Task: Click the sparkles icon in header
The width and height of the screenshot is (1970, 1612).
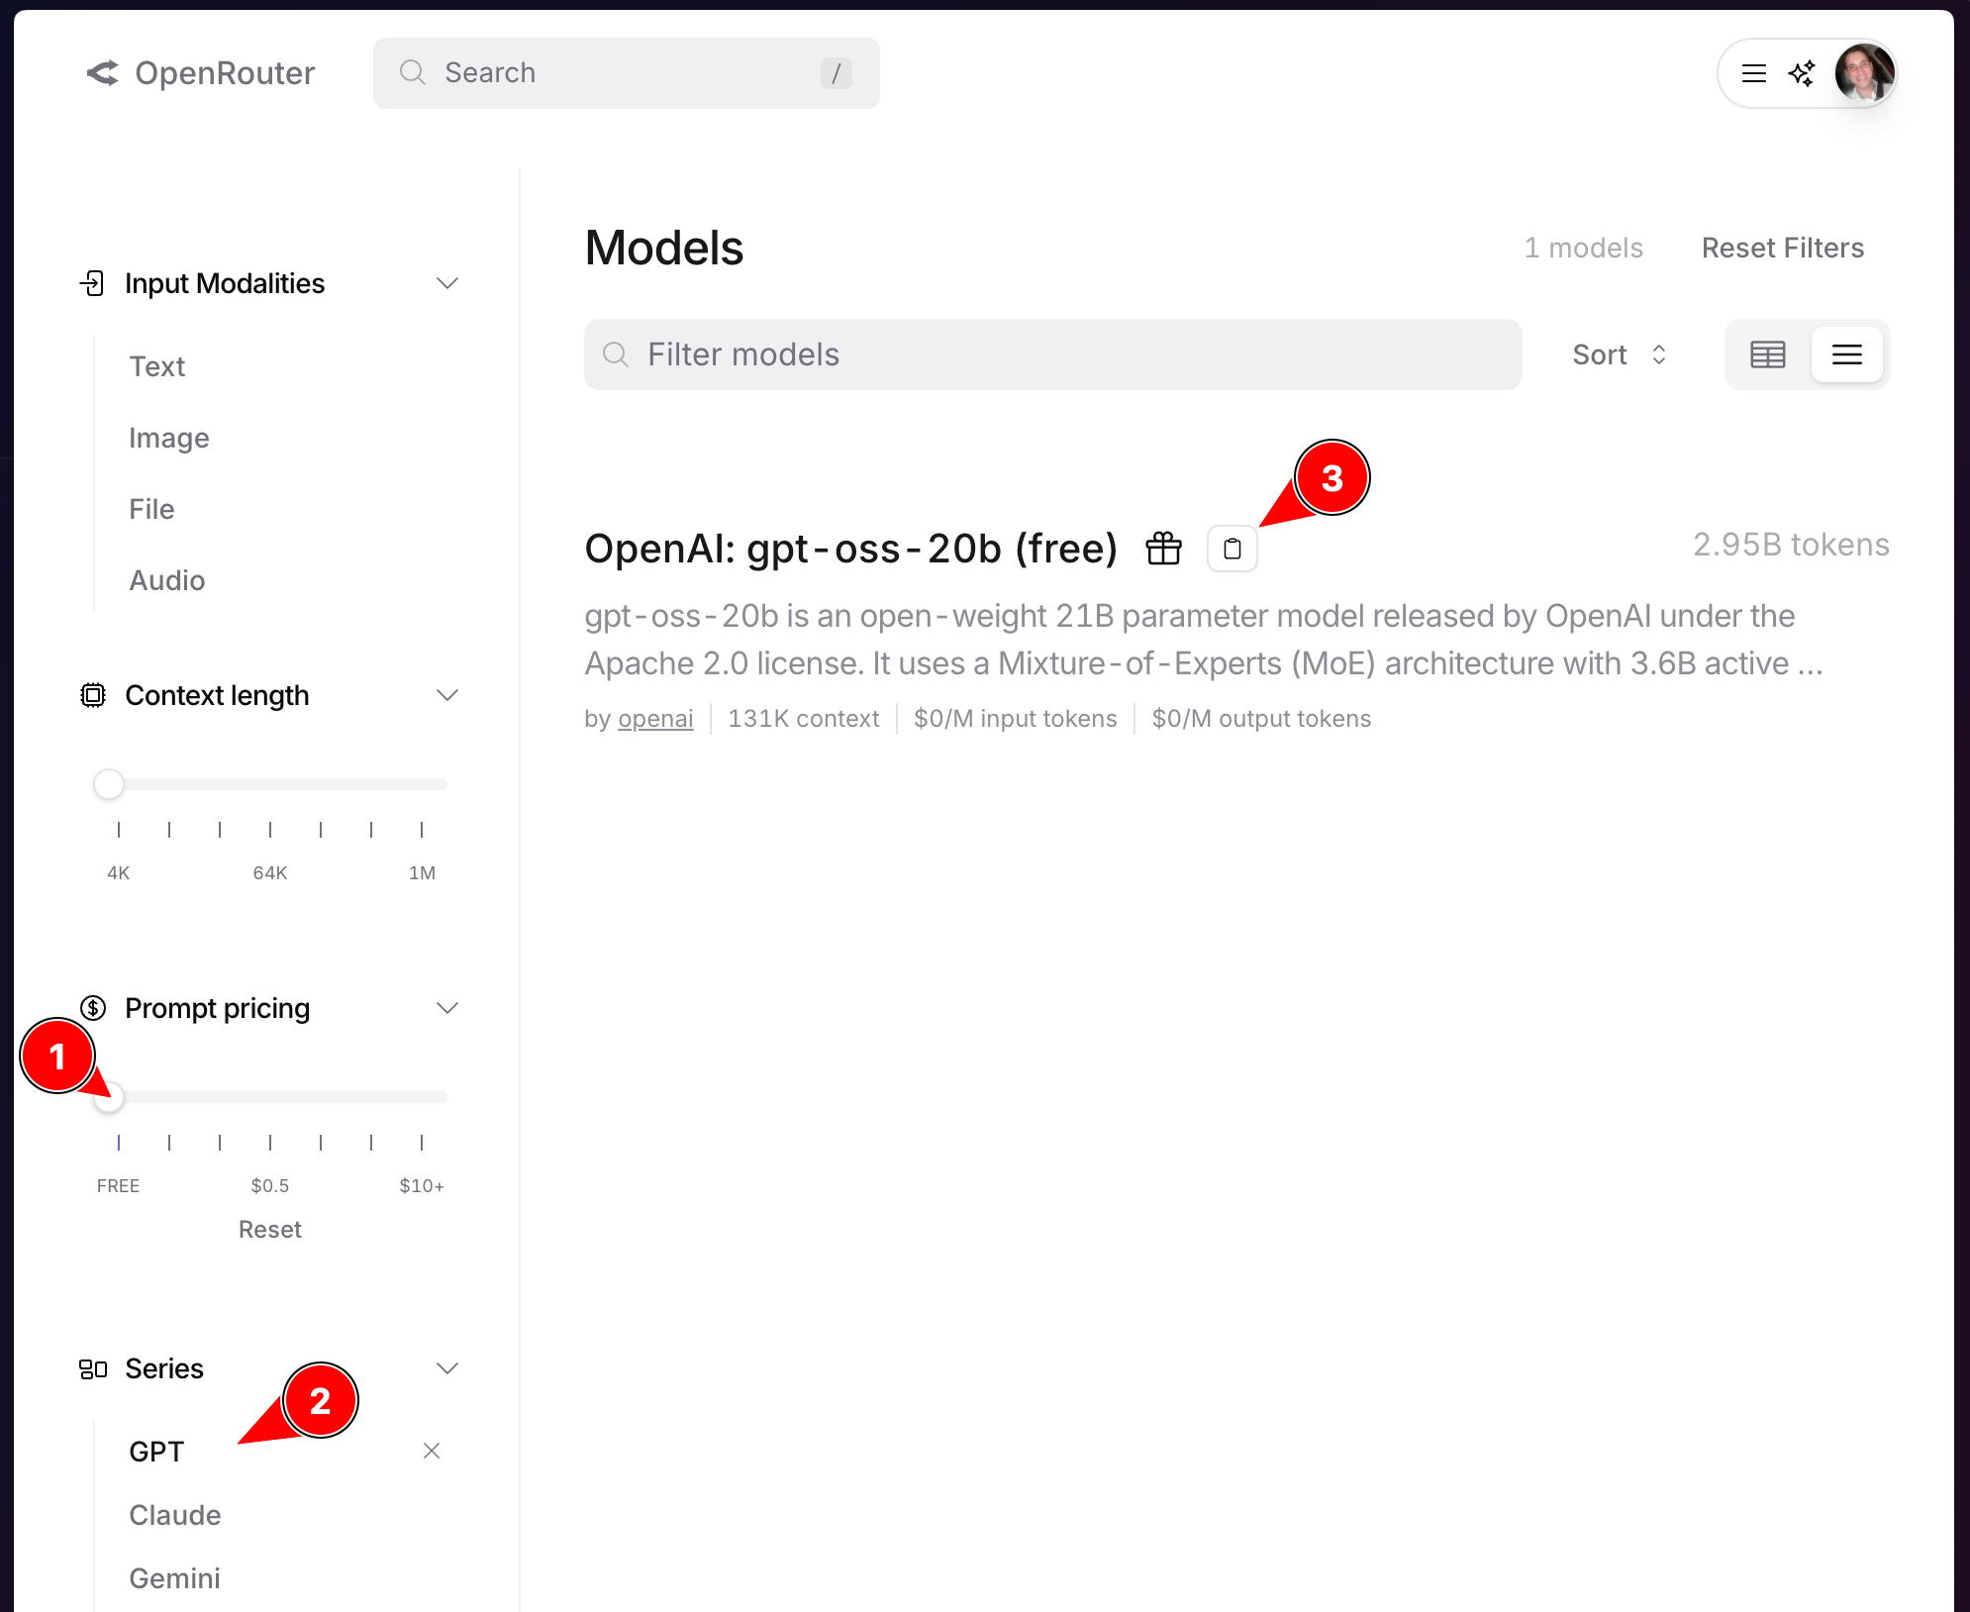Action: 1802,73
